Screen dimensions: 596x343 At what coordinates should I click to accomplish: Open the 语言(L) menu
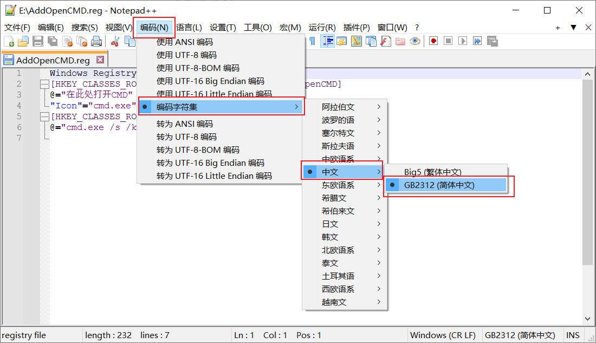(x=189, y=28)
